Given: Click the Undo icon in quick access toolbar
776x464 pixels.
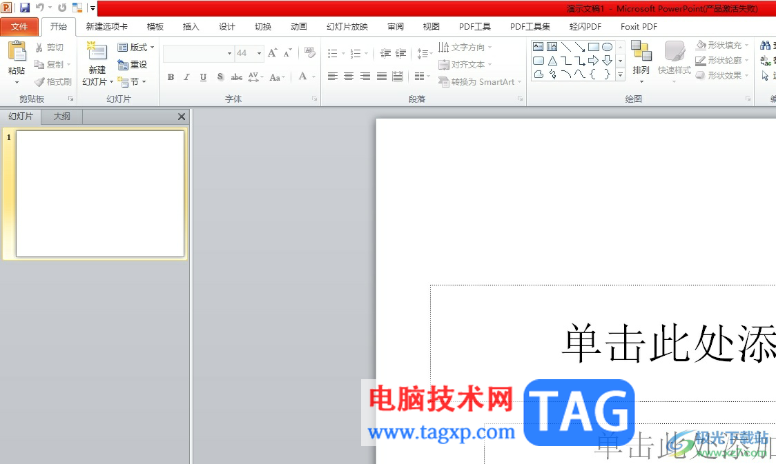Looking at the screenshot, I should pos(39,8).
